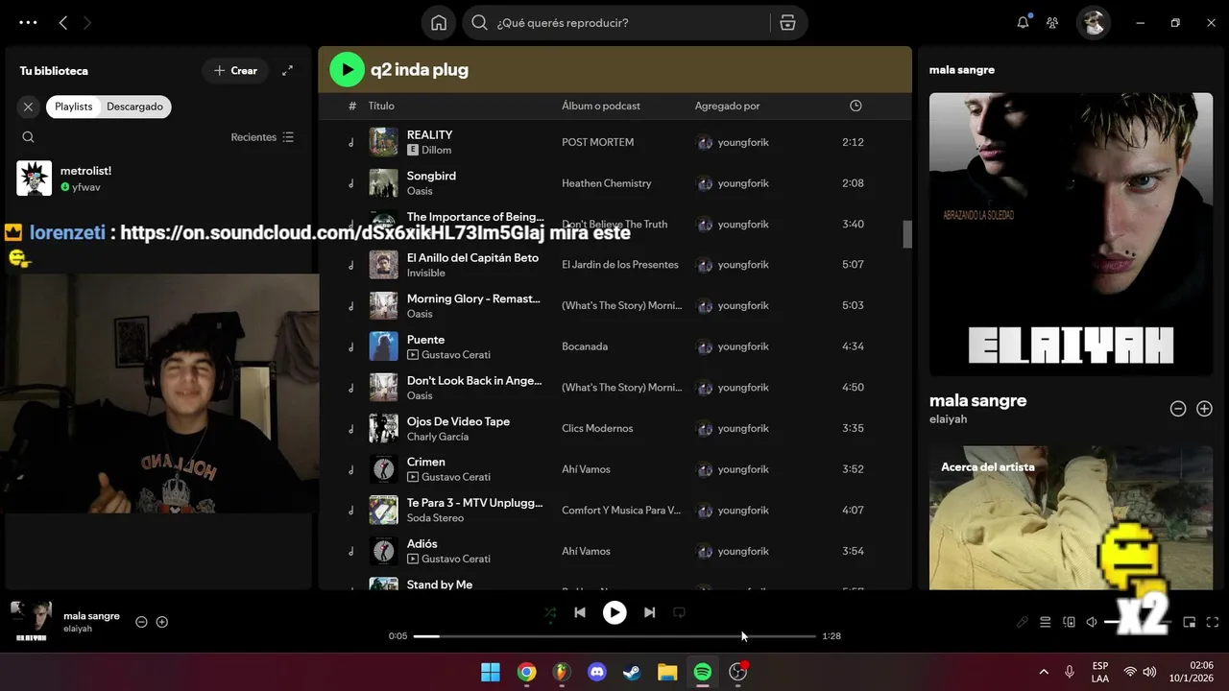Image resolution: width=1229 pixels, height=691 pixels.
Task: Open the Charly García artist link
Action: point(438,437)
